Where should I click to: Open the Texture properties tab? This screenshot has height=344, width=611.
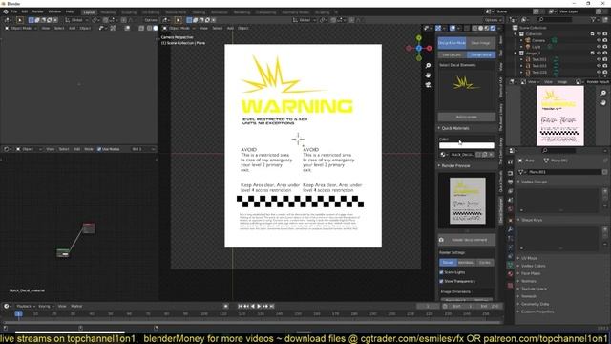510,286
